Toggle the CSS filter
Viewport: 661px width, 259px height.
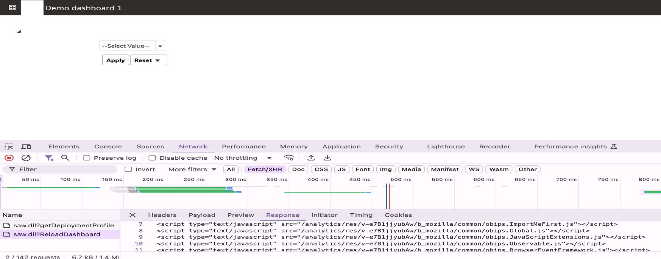click(x=321, y=169)
